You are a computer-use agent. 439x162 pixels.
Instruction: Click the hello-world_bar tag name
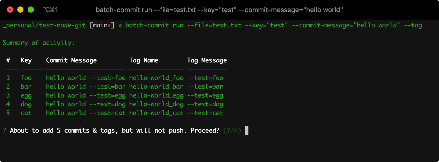point(156,87)
